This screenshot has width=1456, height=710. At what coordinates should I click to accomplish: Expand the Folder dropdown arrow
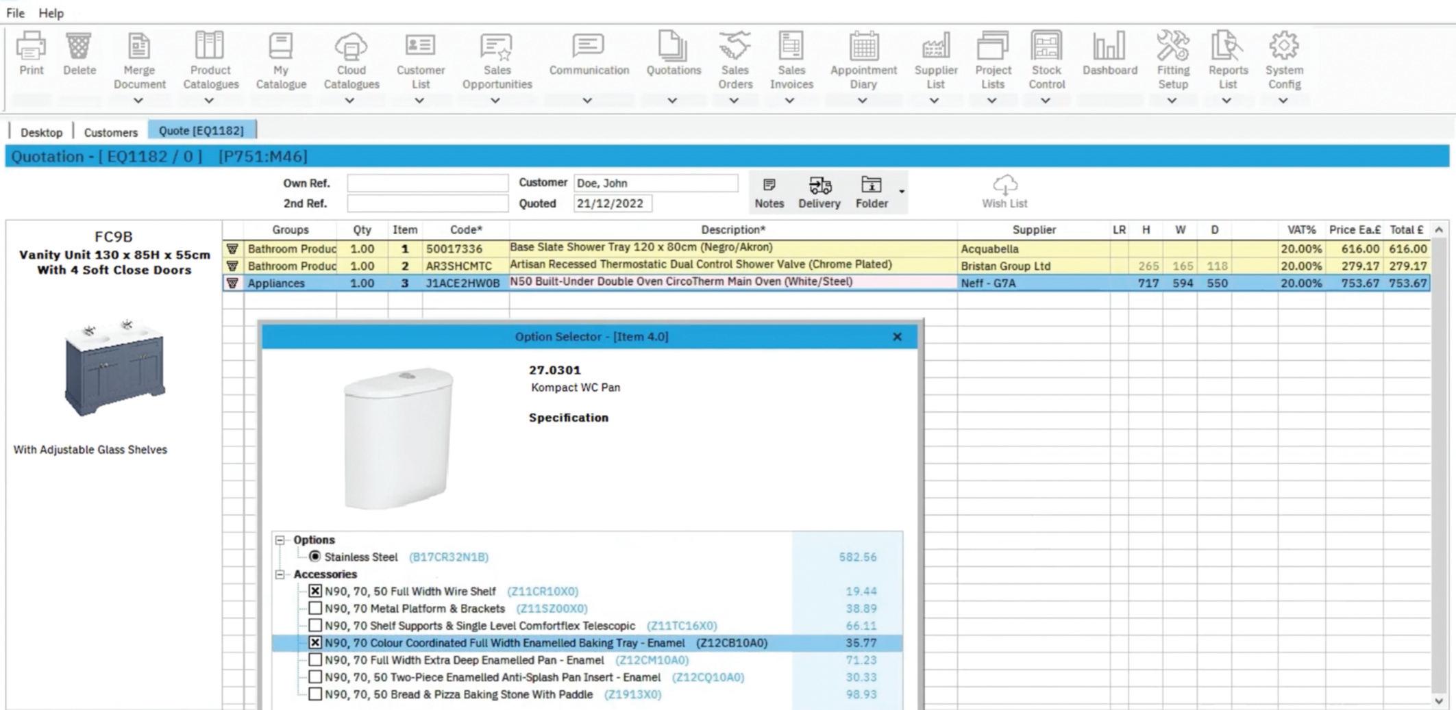click(x=902, y=192)
